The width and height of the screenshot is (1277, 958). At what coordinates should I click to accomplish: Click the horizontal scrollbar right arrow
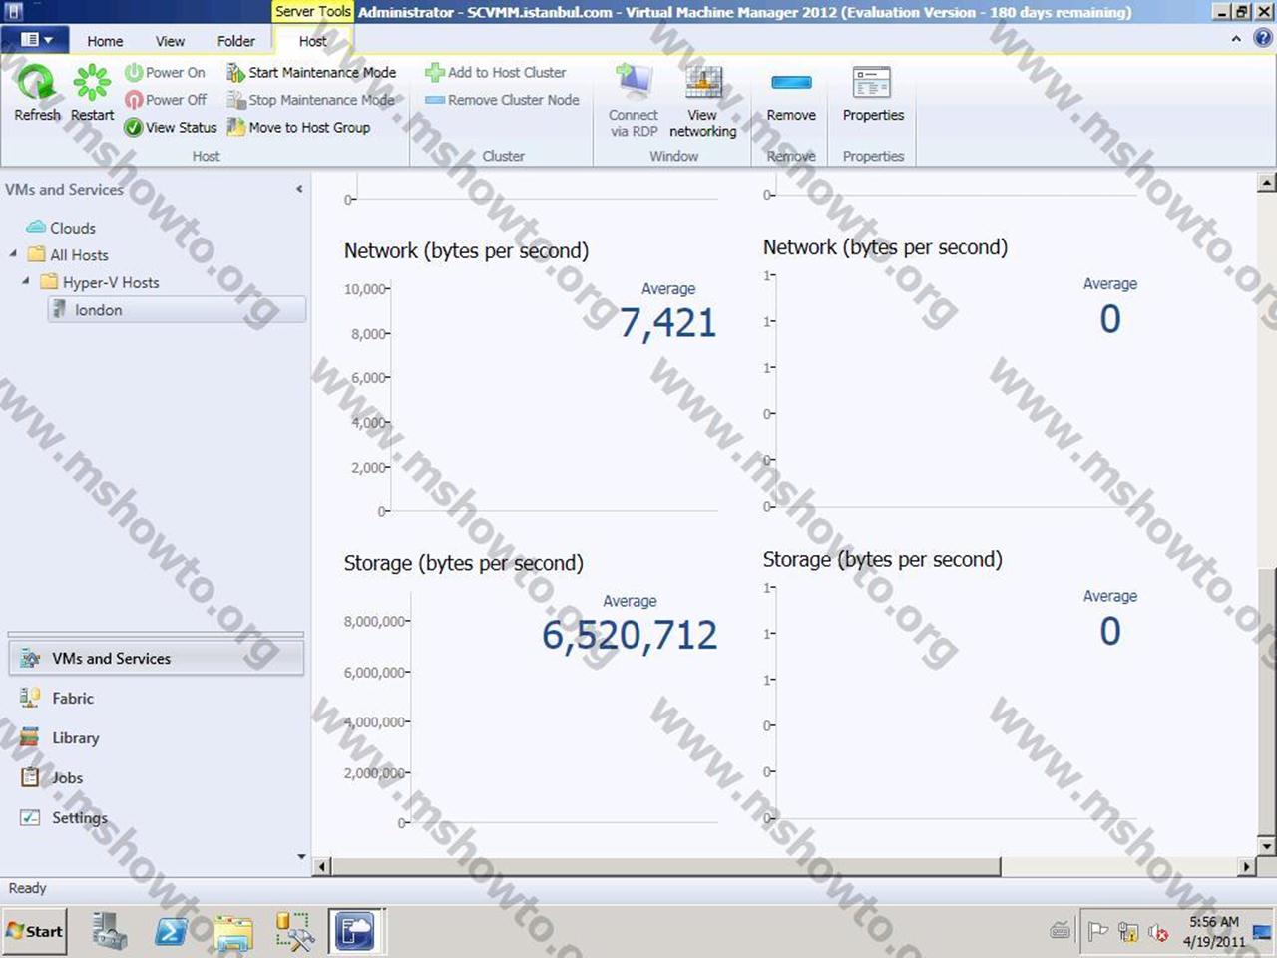1247,866
